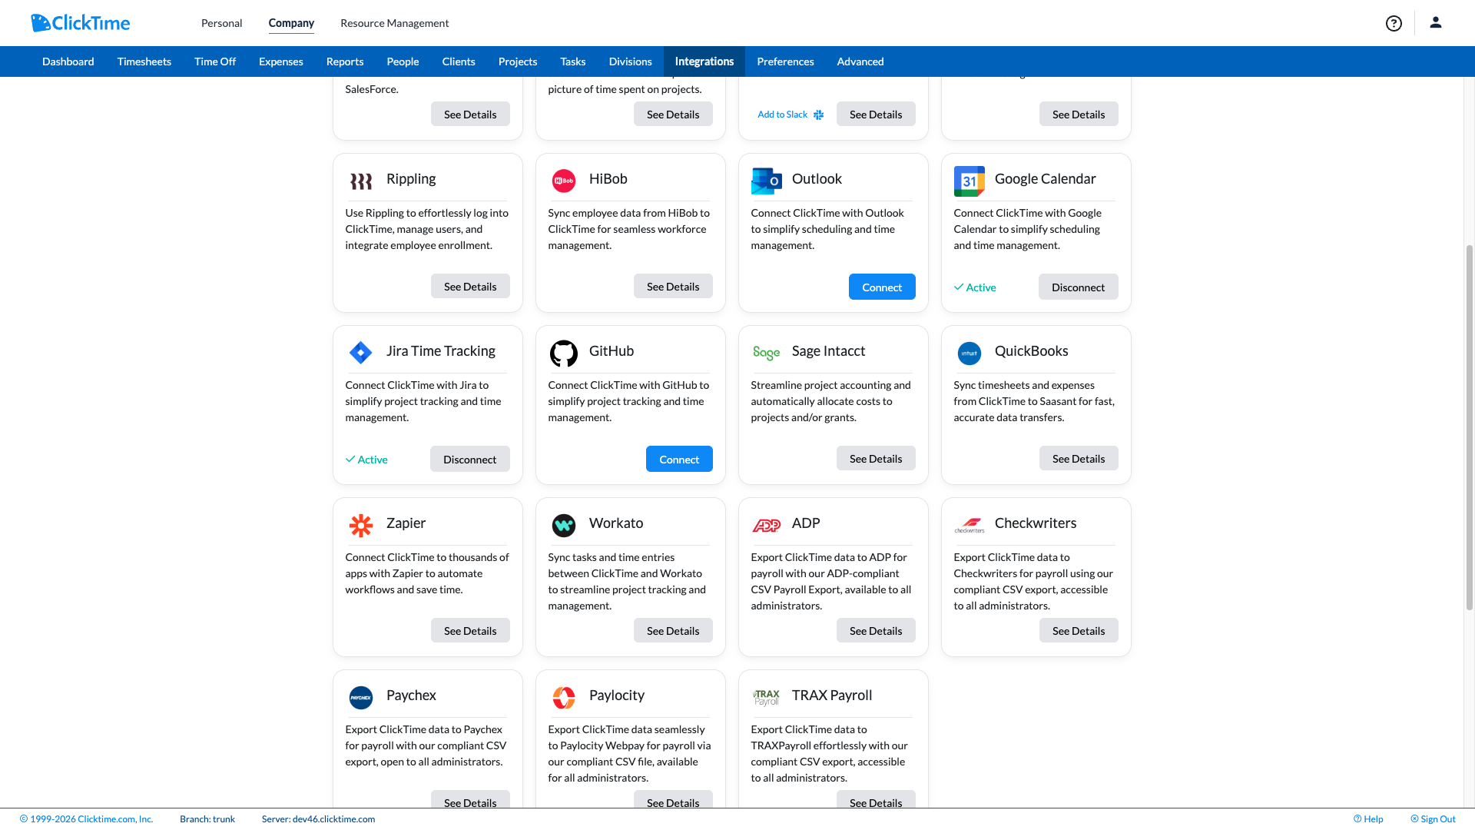
Task: Open the Reports tab
Action: 345,61
